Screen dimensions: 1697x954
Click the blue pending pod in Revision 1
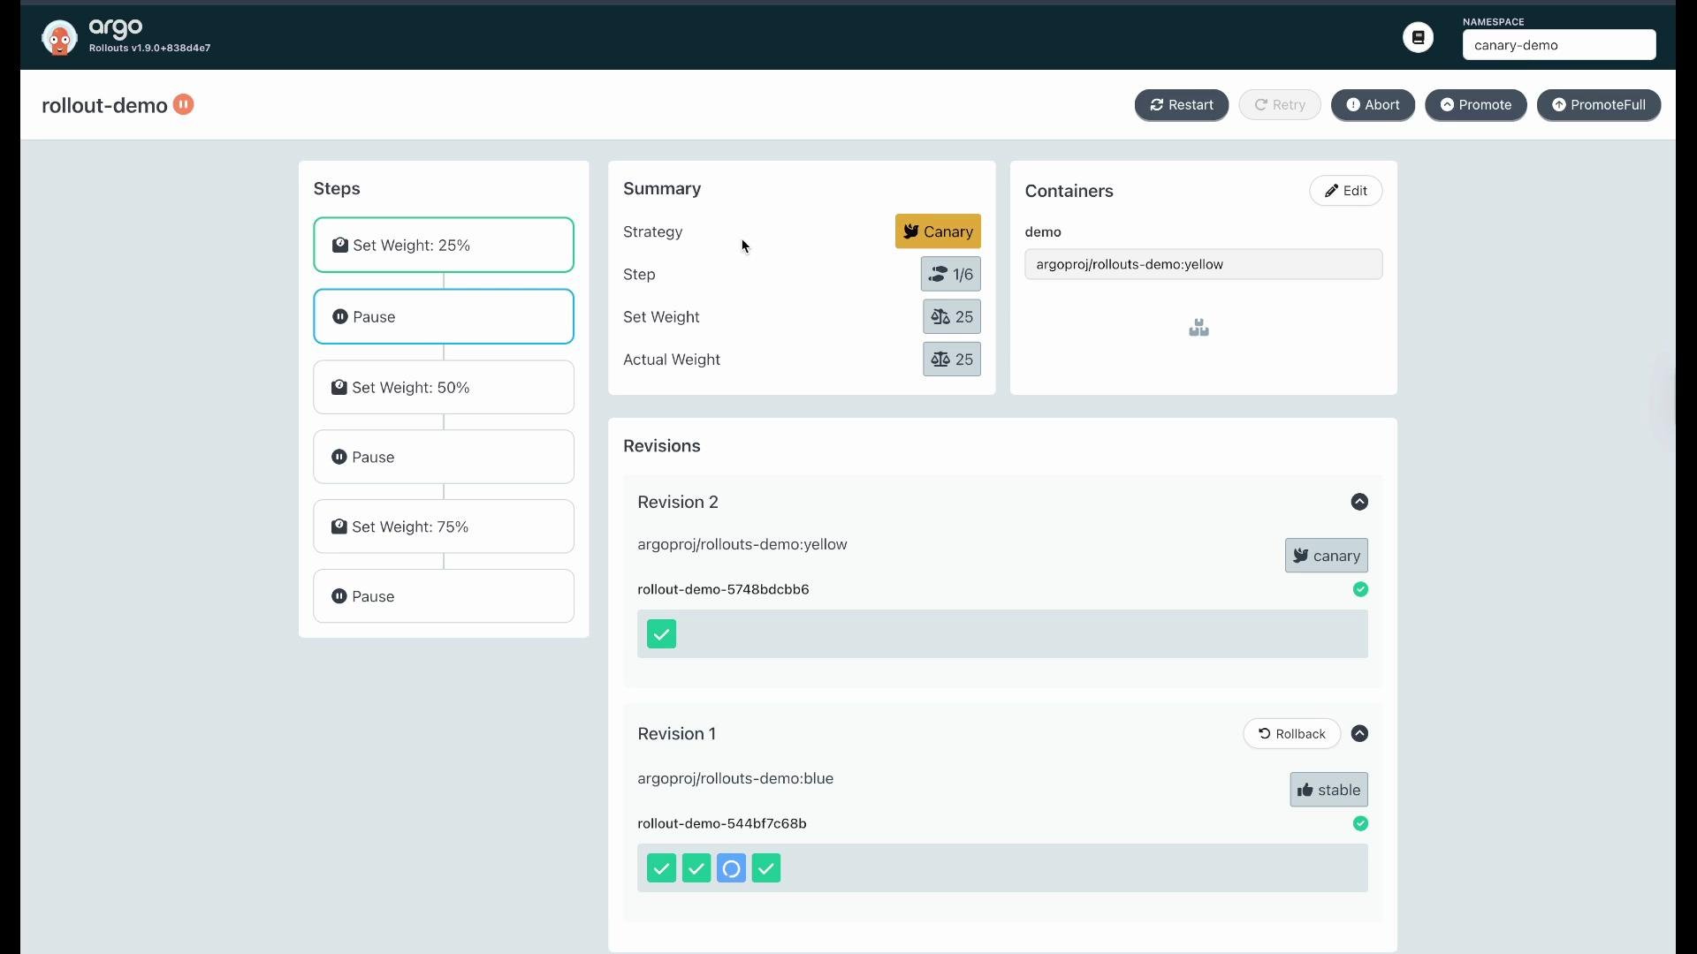[x=731, y=868]
